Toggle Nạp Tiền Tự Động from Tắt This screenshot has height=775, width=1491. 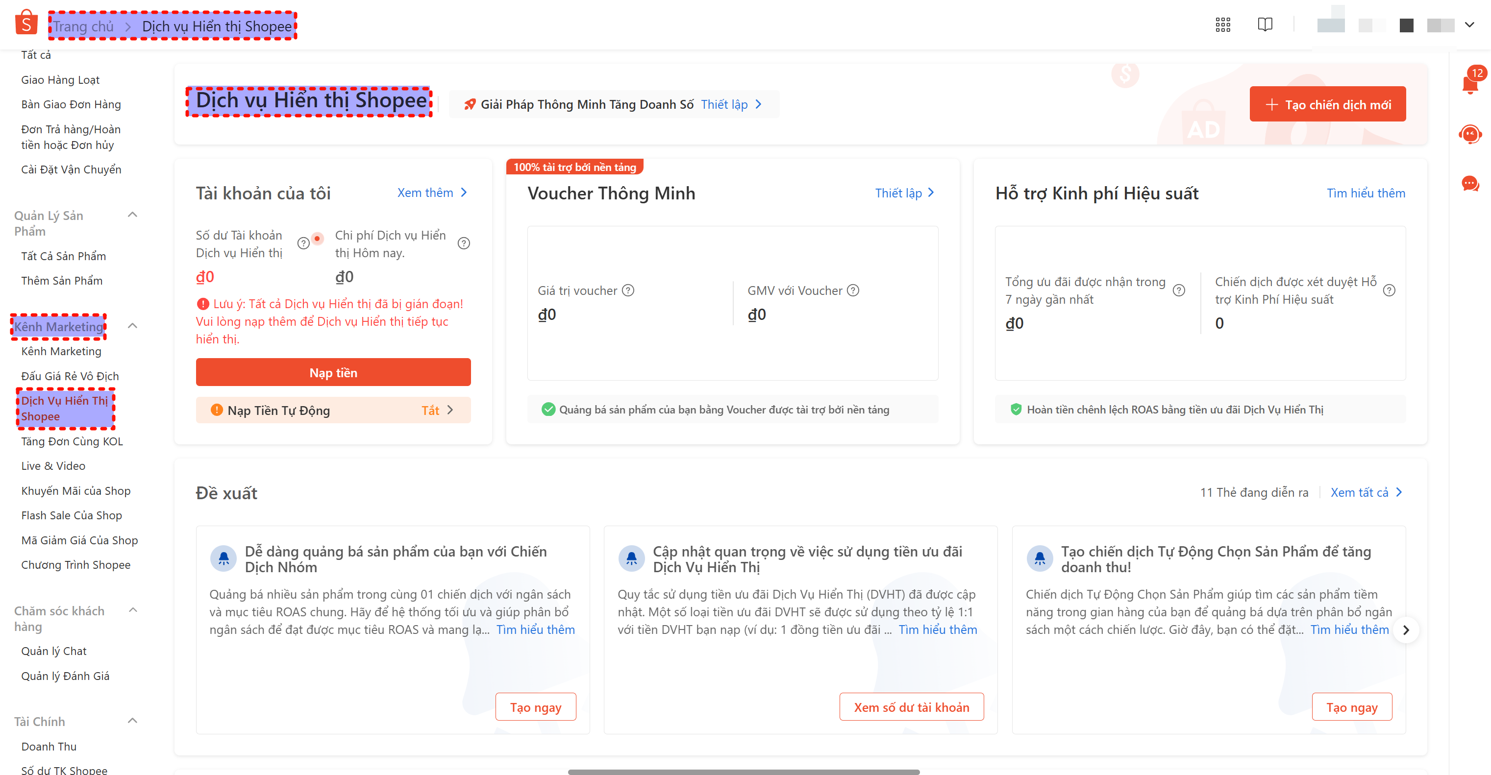pyautogui.click(x=431, y=410)
